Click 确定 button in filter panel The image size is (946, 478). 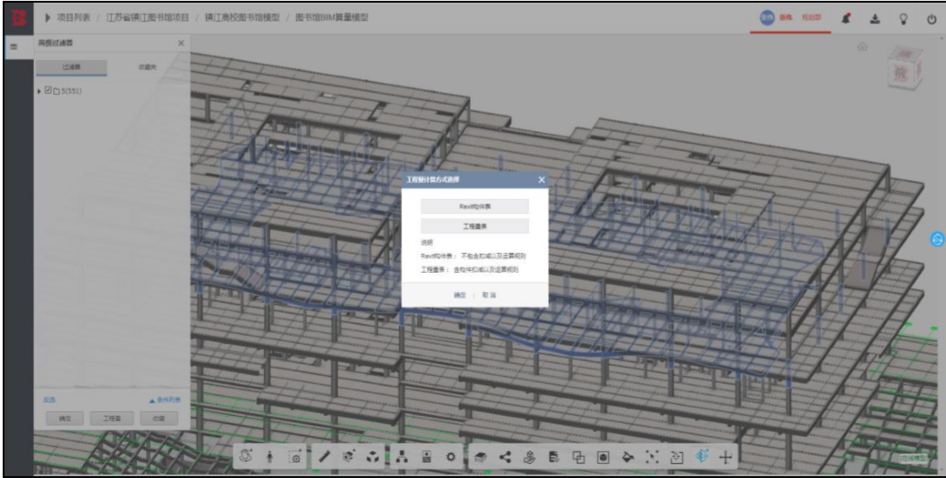pos(65,418)
